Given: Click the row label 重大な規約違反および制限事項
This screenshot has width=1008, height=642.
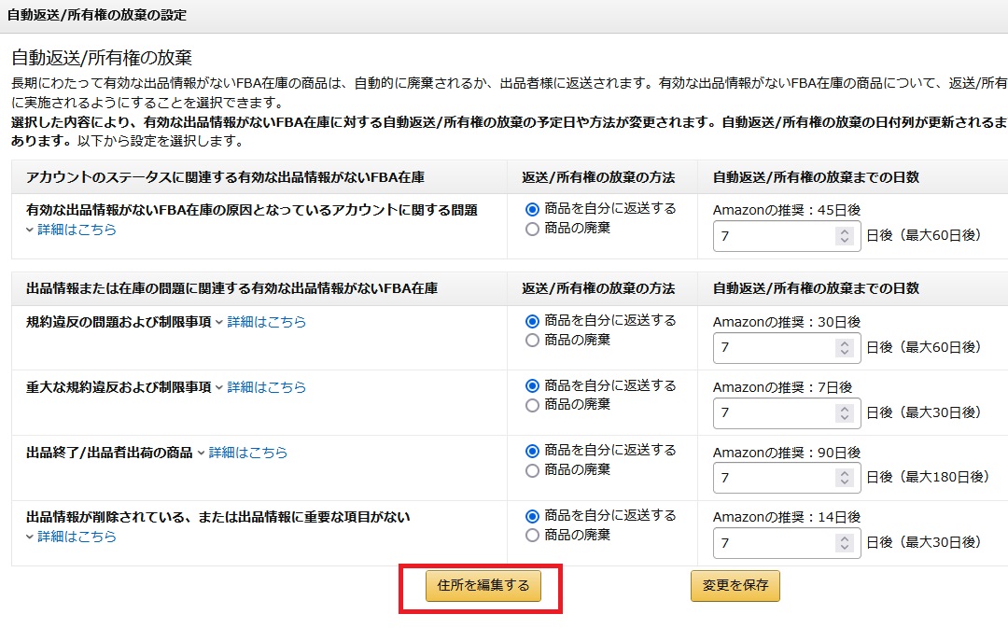Looking at the screenshot, I should pos(119,387).
